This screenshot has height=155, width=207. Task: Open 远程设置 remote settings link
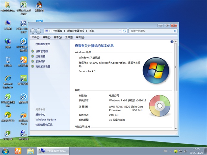[40, 56]
